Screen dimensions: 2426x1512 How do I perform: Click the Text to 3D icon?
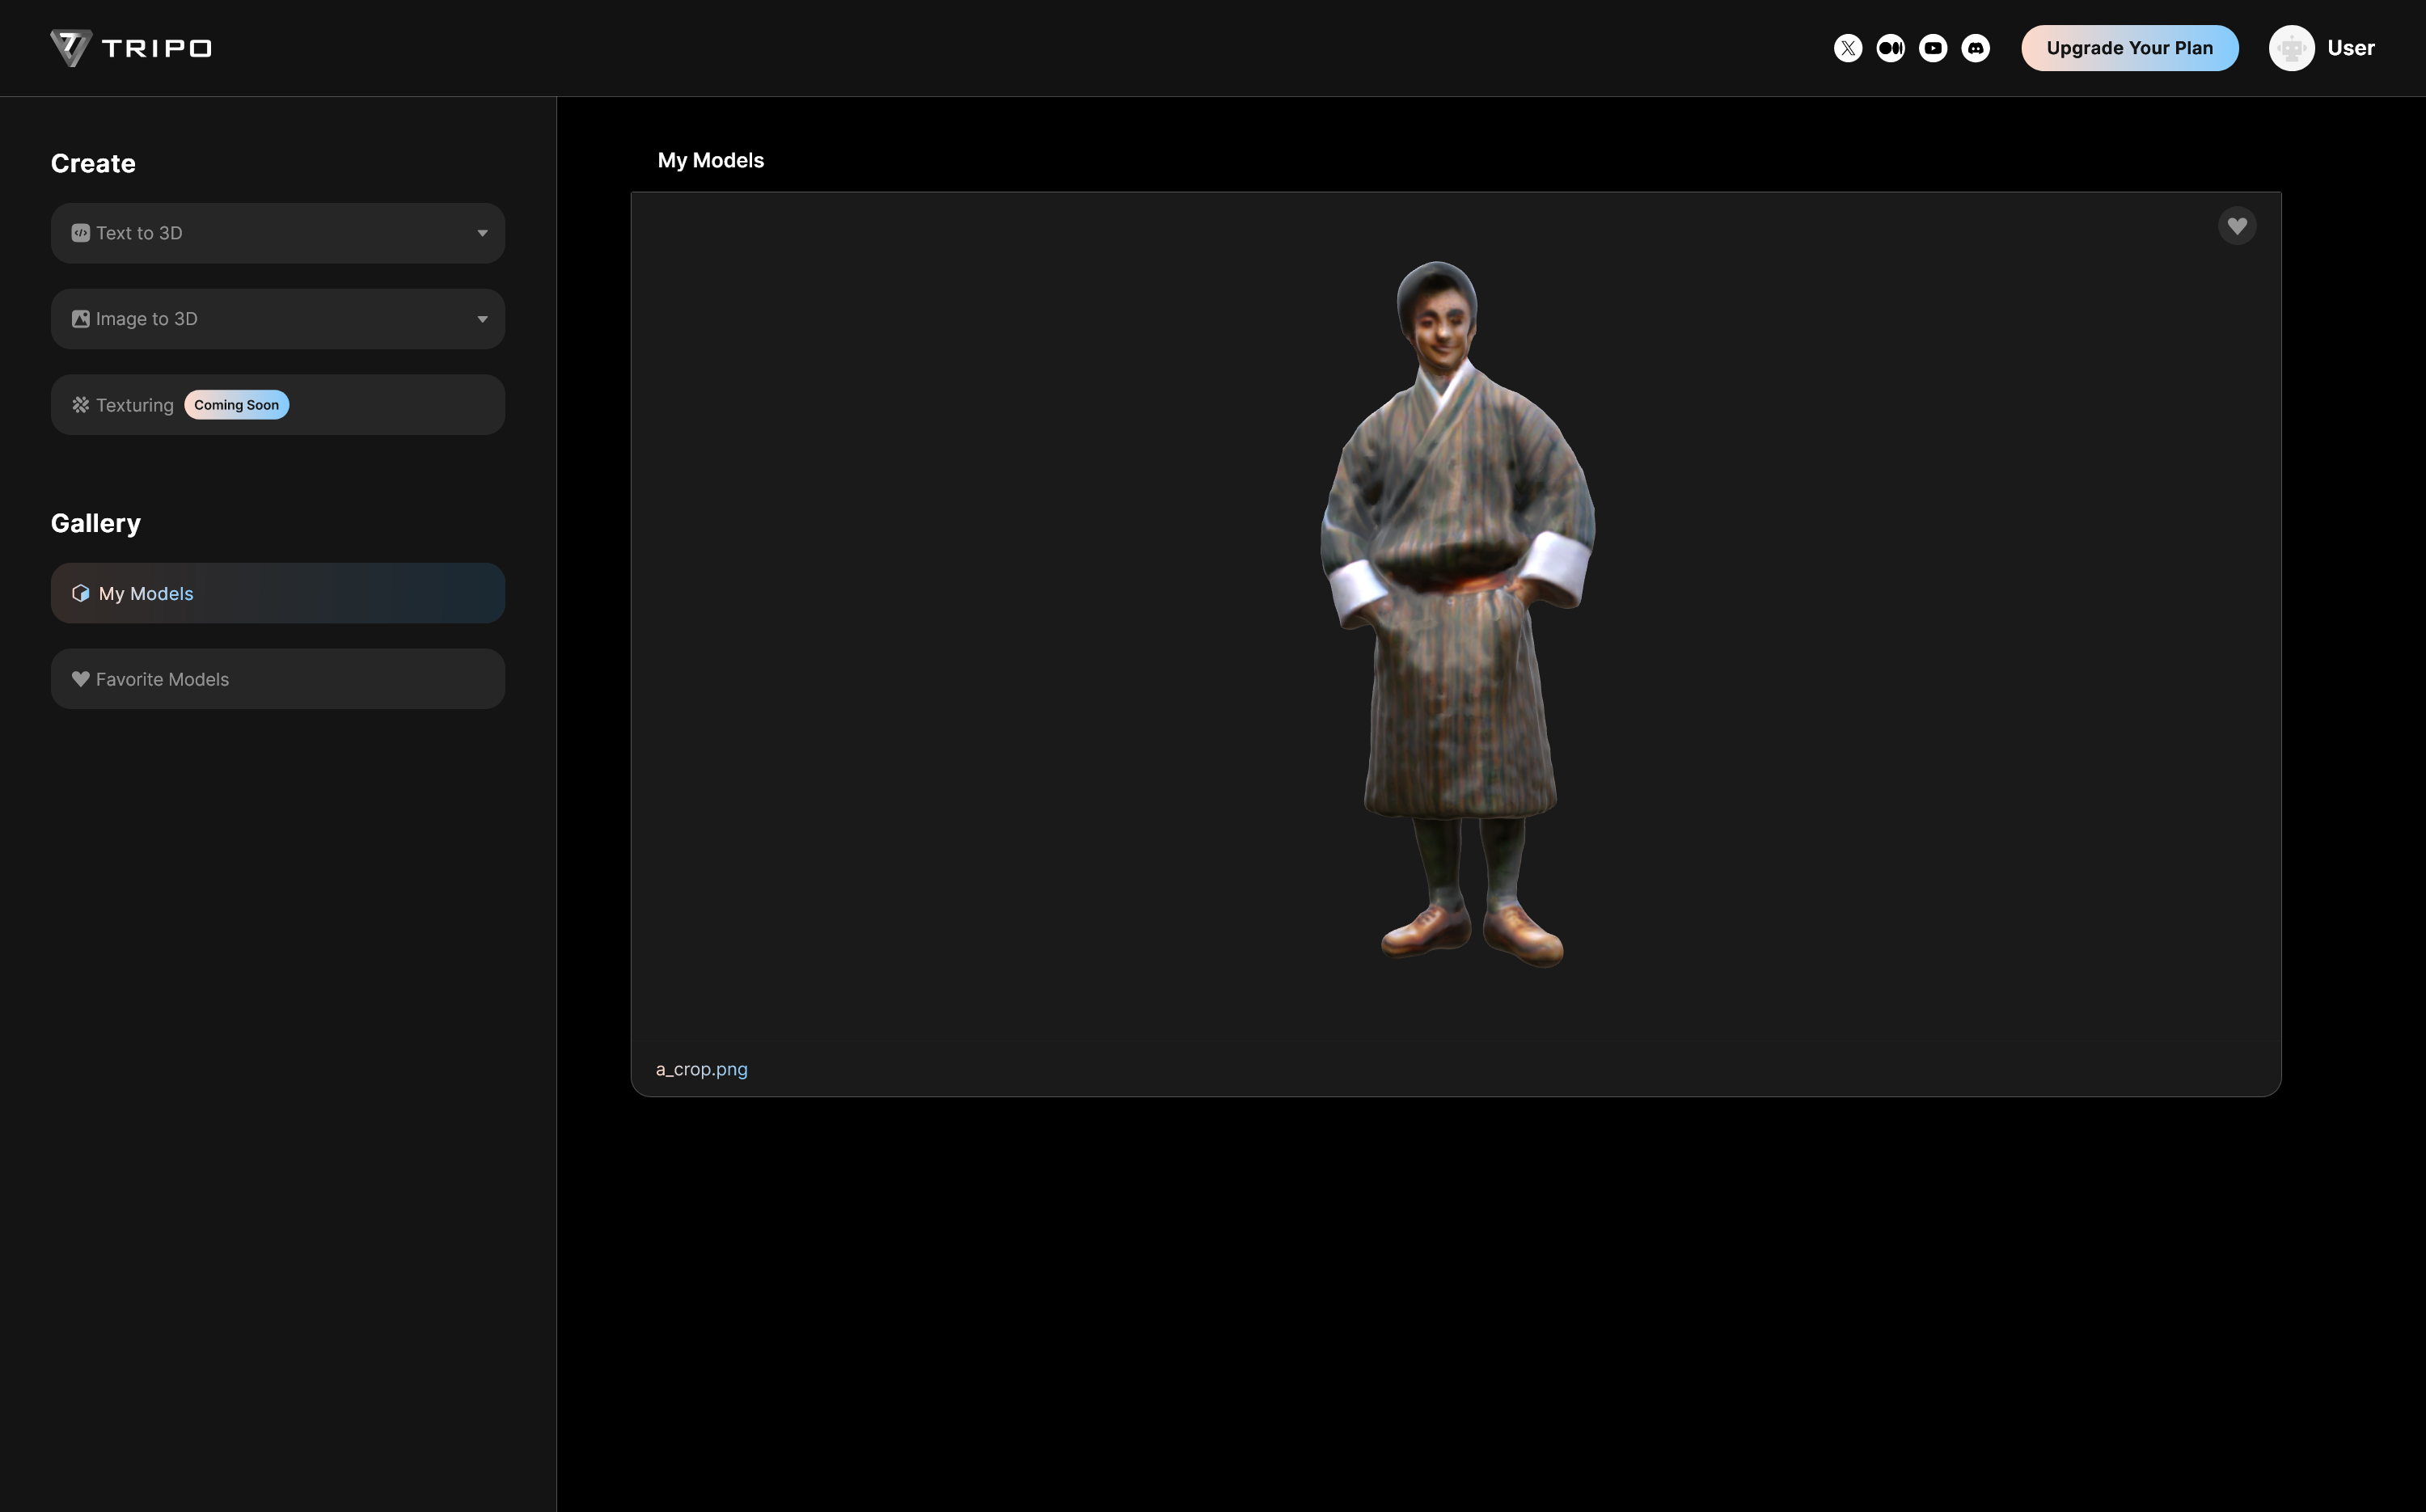tap(81, 233)
